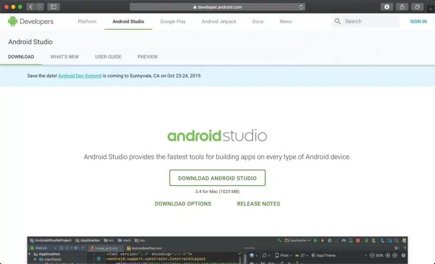435x264 pixels.
Task: Switch to the WHAT'S NEW tab
Action: point(65,56)
